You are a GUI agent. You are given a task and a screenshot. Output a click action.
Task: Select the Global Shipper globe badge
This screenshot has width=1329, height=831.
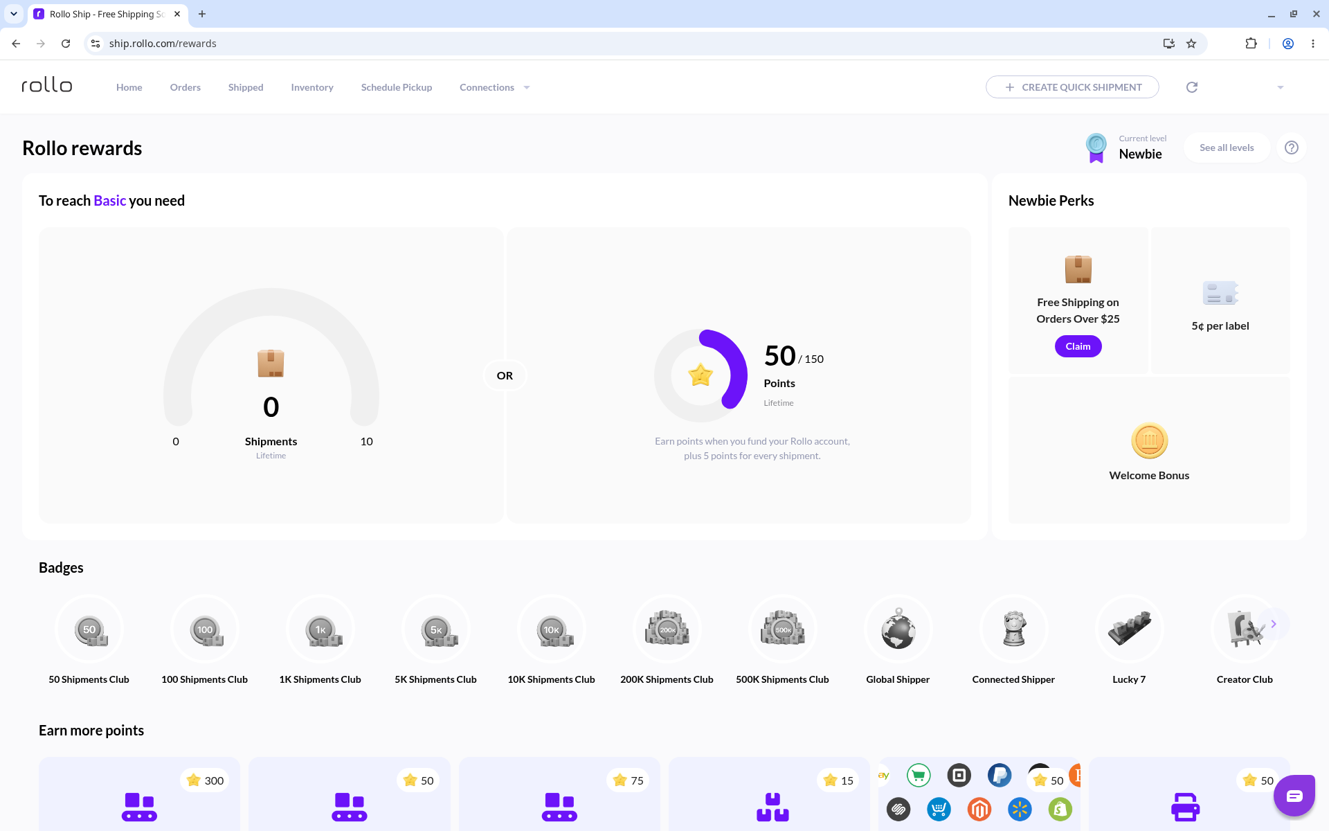point(898,629)
